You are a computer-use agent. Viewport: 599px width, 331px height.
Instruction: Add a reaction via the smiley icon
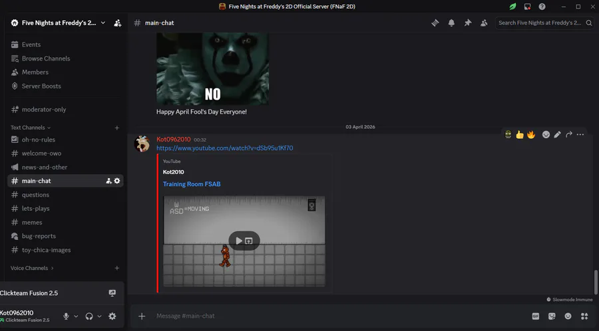546,135
